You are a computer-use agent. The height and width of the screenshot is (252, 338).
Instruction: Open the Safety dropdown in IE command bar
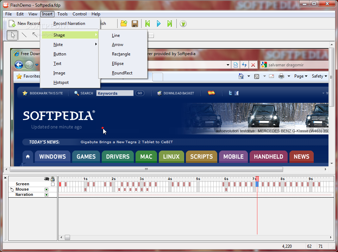pos(319,76)
